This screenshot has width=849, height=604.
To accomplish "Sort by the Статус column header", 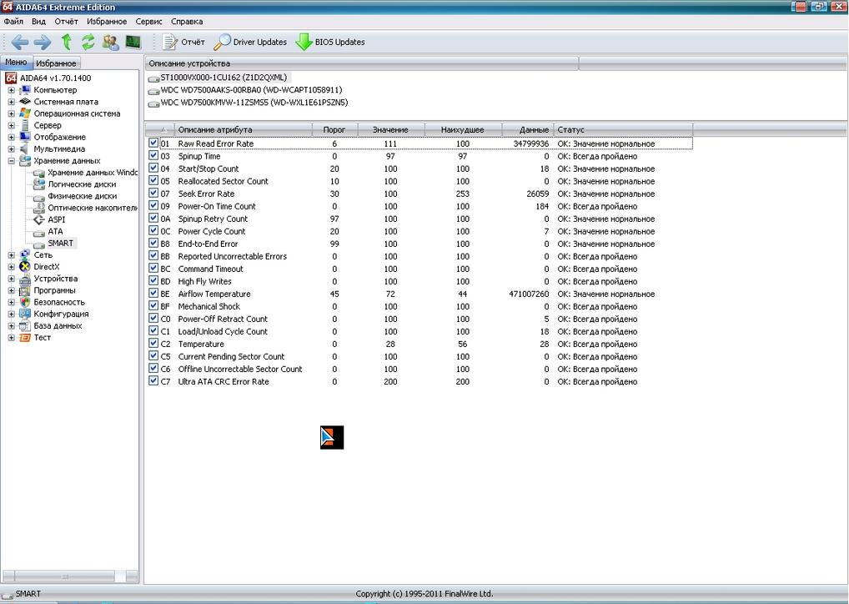I will pos(623,130).
